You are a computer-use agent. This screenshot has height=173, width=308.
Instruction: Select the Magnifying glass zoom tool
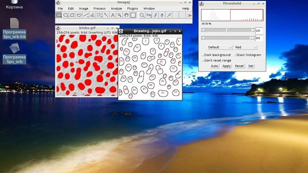pyautogui.click(x=119, y=15)
